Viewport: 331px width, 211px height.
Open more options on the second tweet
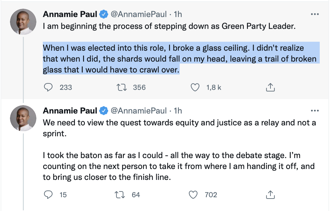click(x=315, y=111)
